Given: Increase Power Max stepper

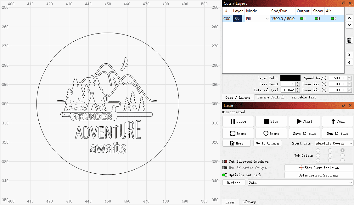Looking at the screenshot, I should click(349, 83).
